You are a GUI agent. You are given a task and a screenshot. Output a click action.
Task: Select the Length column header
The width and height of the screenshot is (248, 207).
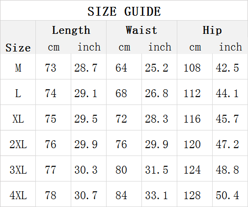(x=71, y=30)
